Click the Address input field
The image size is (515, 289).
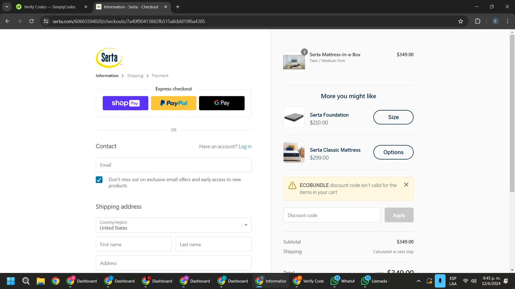tap(174, 263)
